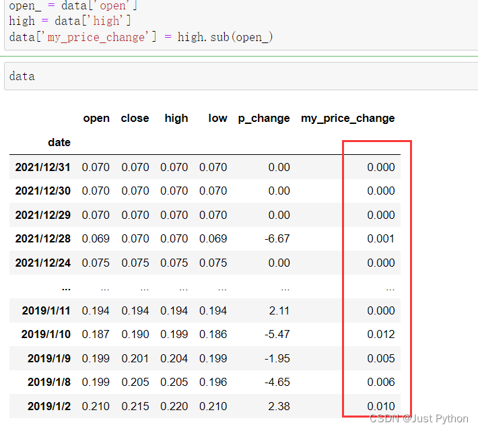This screenshot has height=431, width=478.
Task: Click p_change value -5.47 in 2019/1/10 row
Action: coord(277,335)
